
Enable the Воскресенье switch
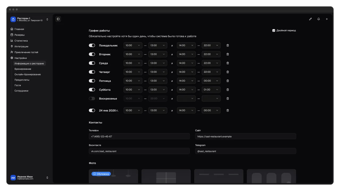[92, 98]
